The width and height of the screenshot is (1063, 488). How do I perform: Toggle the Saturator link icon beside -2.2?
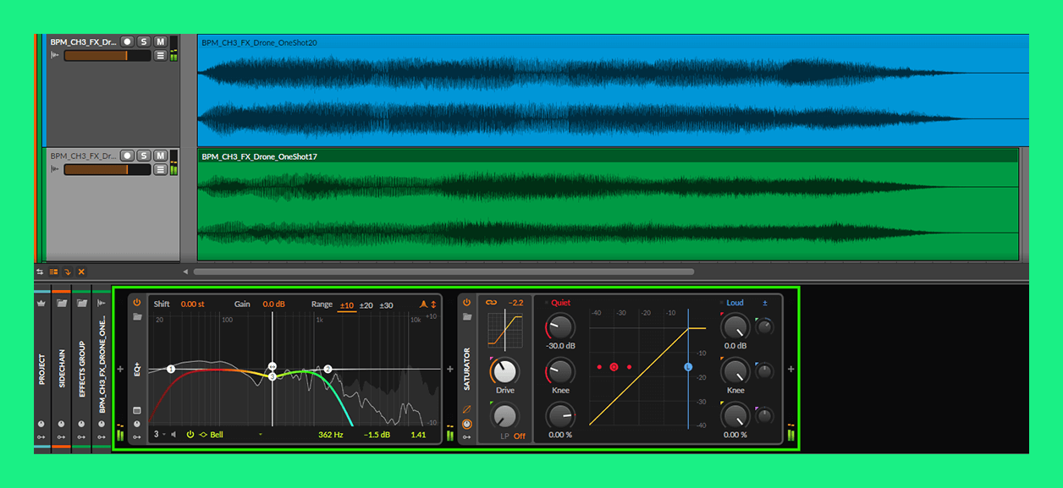[x=490, y=302]
